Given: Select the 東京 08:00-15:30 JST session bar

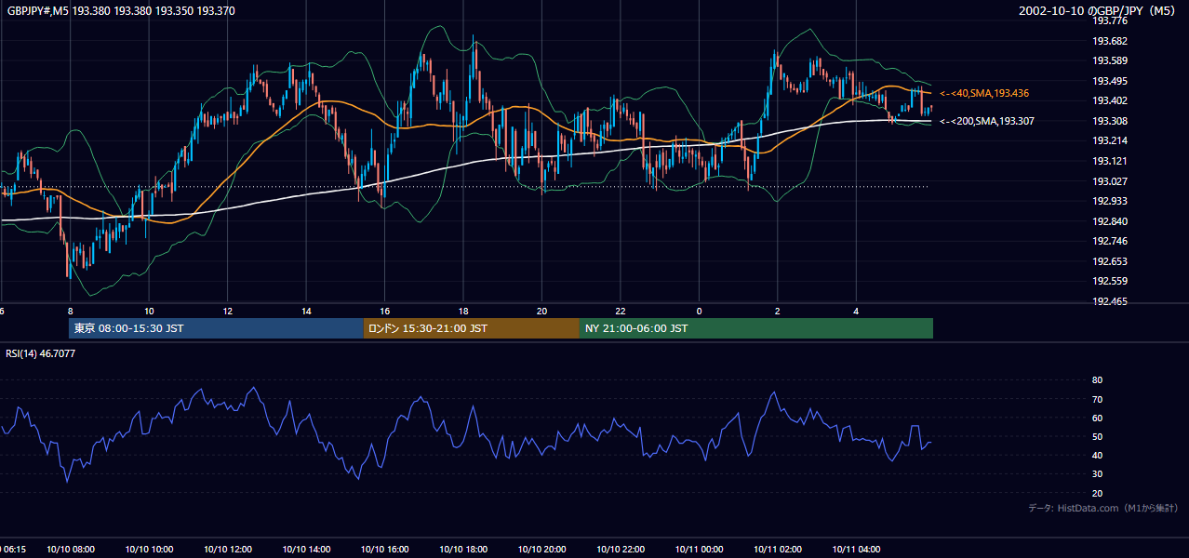Looking at the screenshot, I should (216, 328).
